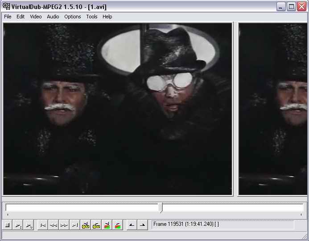Open the Edit menu
309x241 pixels.
coord(21,17)
